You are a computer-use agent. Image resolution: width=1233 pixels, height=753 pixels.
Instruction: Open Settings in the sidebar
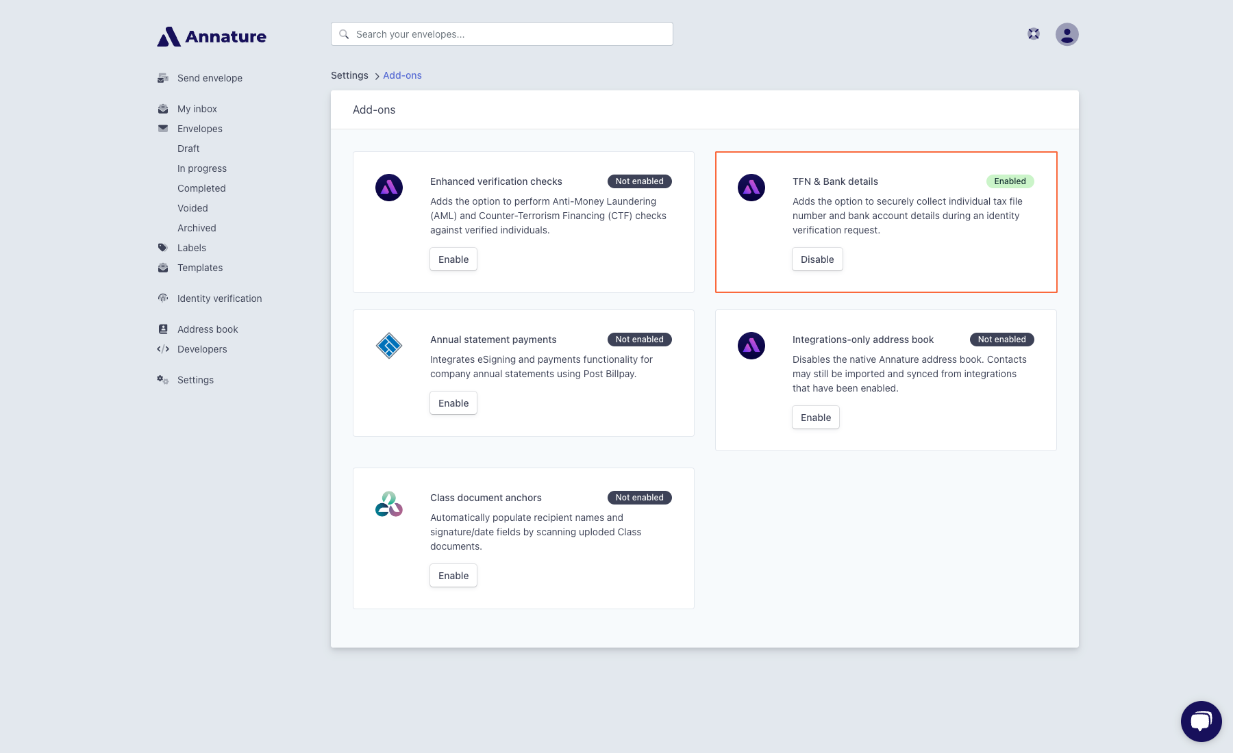tap(195, 380)
